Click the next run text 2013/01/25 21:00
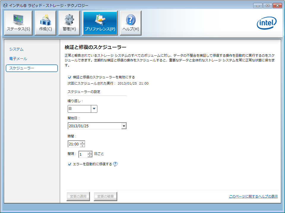This screenshot has width=285, height=213. [133, 84]
